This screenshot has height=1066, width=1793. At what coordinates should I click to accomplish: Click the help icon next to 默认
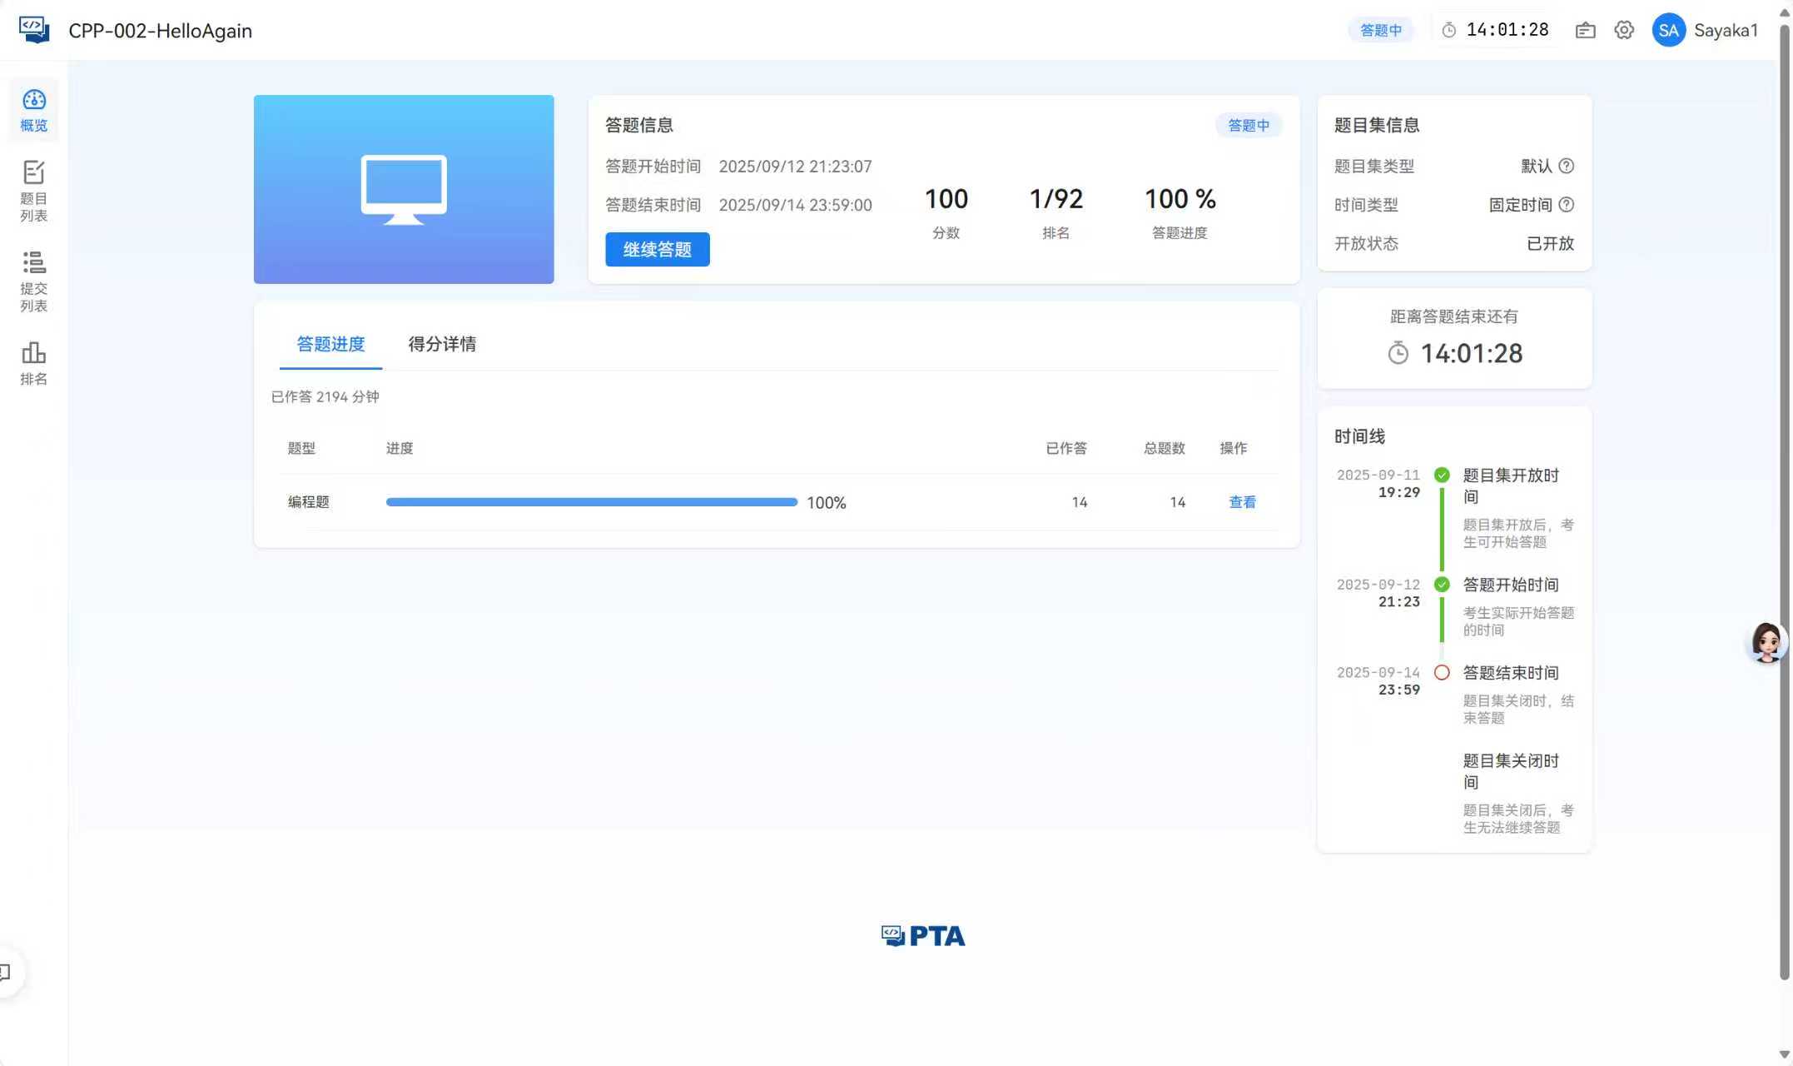(1566, 166)
